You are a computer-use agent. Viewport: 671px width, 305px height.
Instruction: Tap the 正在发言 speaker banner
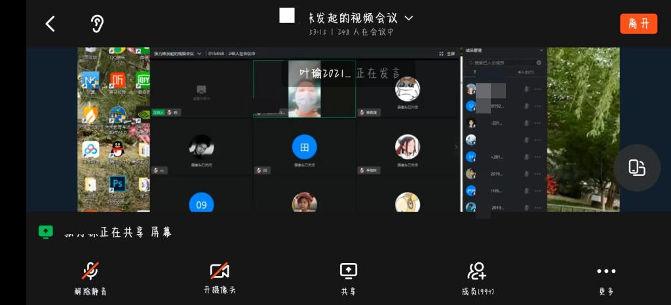click(x=349, y=73)
